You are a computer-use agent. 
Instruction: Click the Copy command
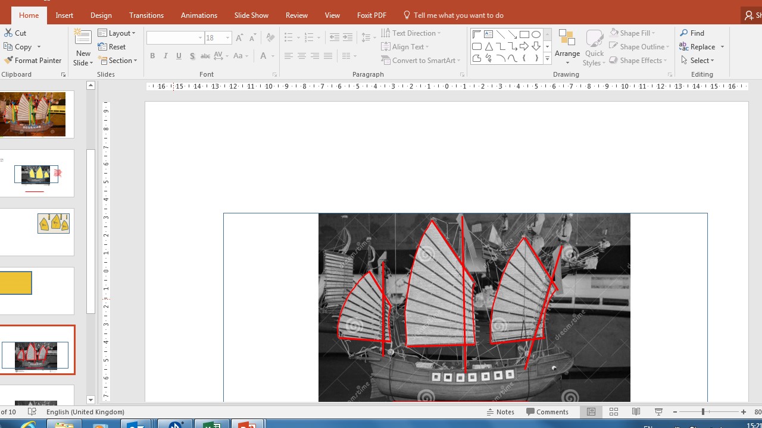click(x=18, y=46)
